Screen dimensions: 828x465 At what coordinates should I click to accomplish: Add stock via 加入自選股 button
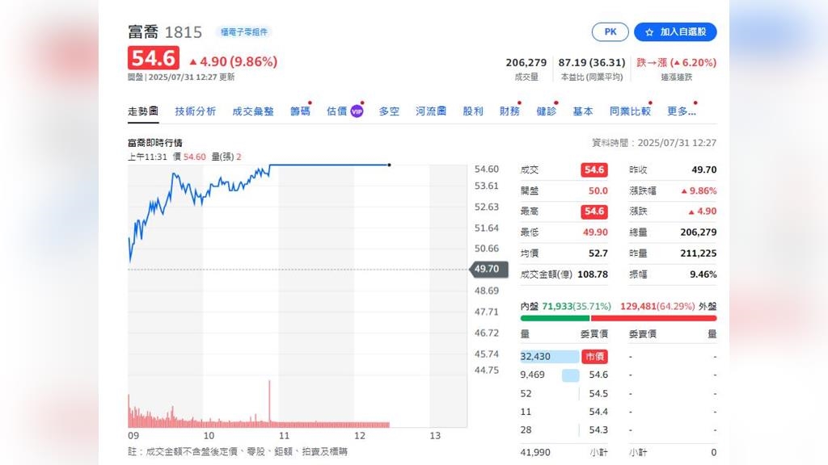[675, 31]
